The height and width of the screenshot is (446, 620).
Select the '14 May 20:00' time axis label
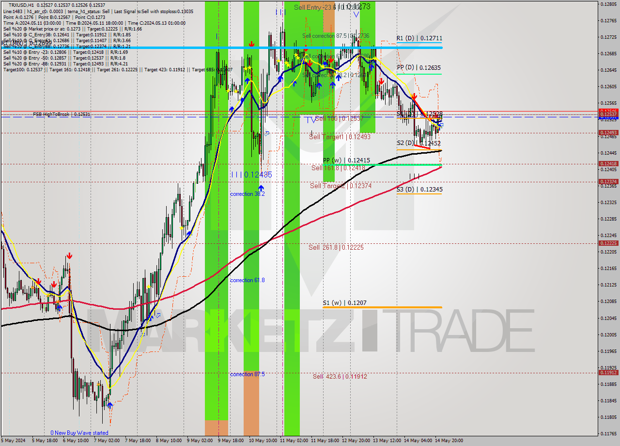tap(449, 441)
